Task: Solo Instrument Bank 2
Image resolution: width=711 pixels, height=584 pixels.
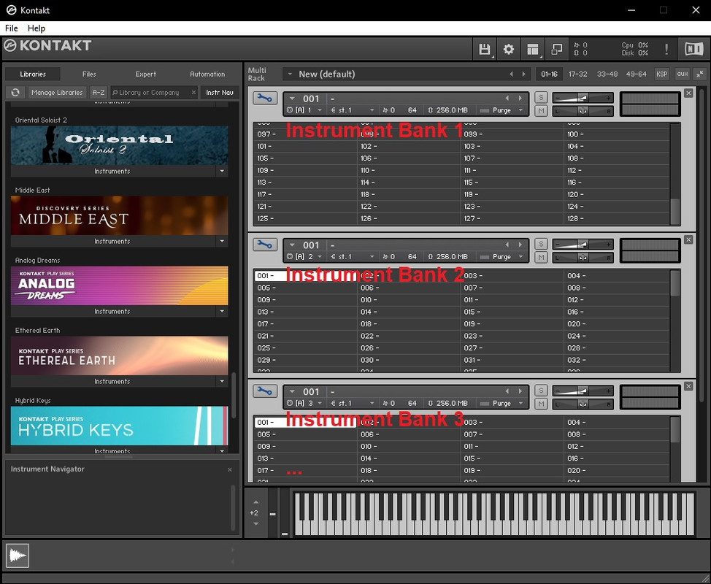Action: (541, 244)
